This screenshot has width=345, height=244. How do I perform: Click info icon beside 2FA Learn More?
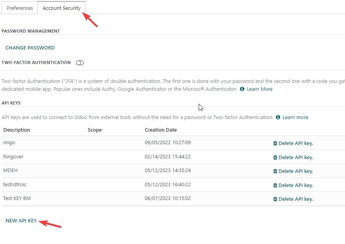(242, 89)
